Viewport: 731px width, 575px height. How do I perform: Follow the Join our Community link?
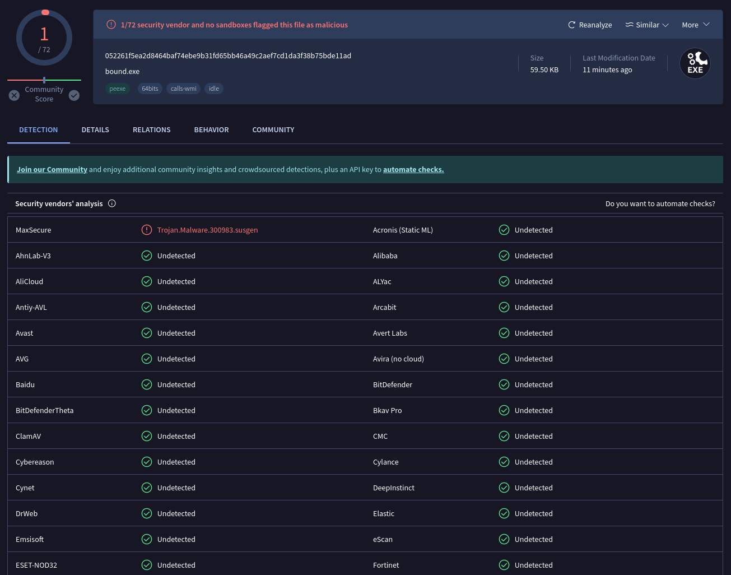[x=52, y=169]
